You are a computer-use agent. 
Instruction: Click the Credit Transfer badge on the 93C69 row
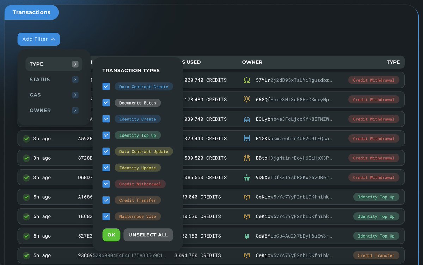376,255
